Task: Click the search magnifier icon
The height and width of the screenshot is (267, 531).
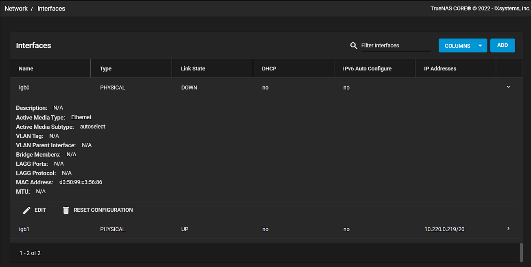Action: 354,46
